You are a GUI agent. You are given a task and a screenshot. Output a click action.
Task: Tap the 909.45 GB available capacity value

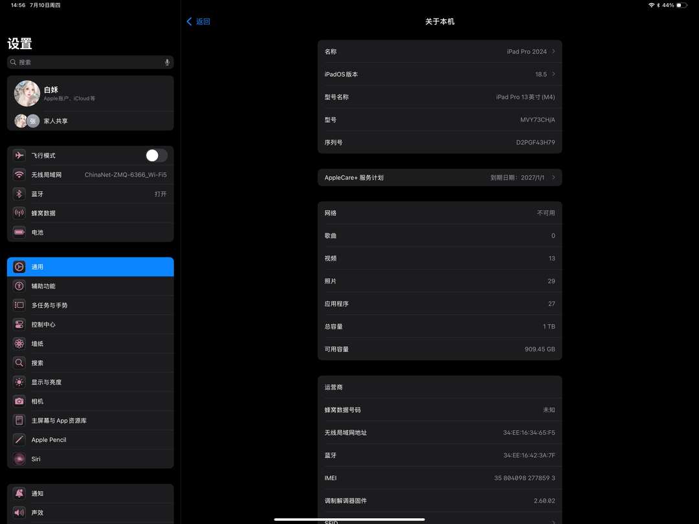pos(539,349)
